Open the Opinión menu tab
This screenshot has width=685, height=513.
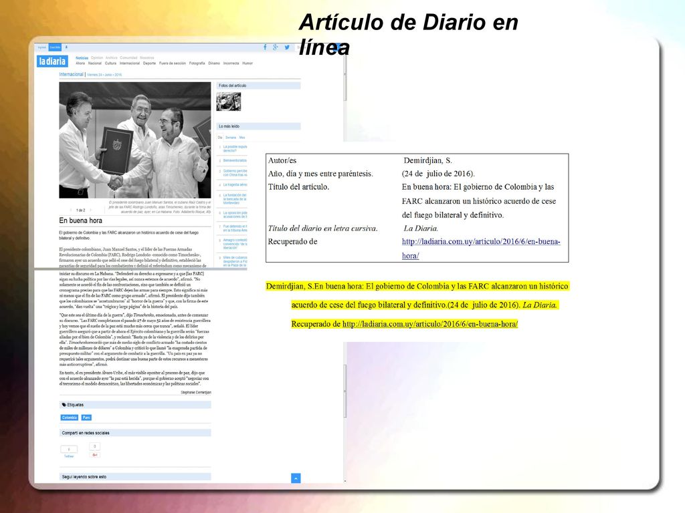click(97, 57)
